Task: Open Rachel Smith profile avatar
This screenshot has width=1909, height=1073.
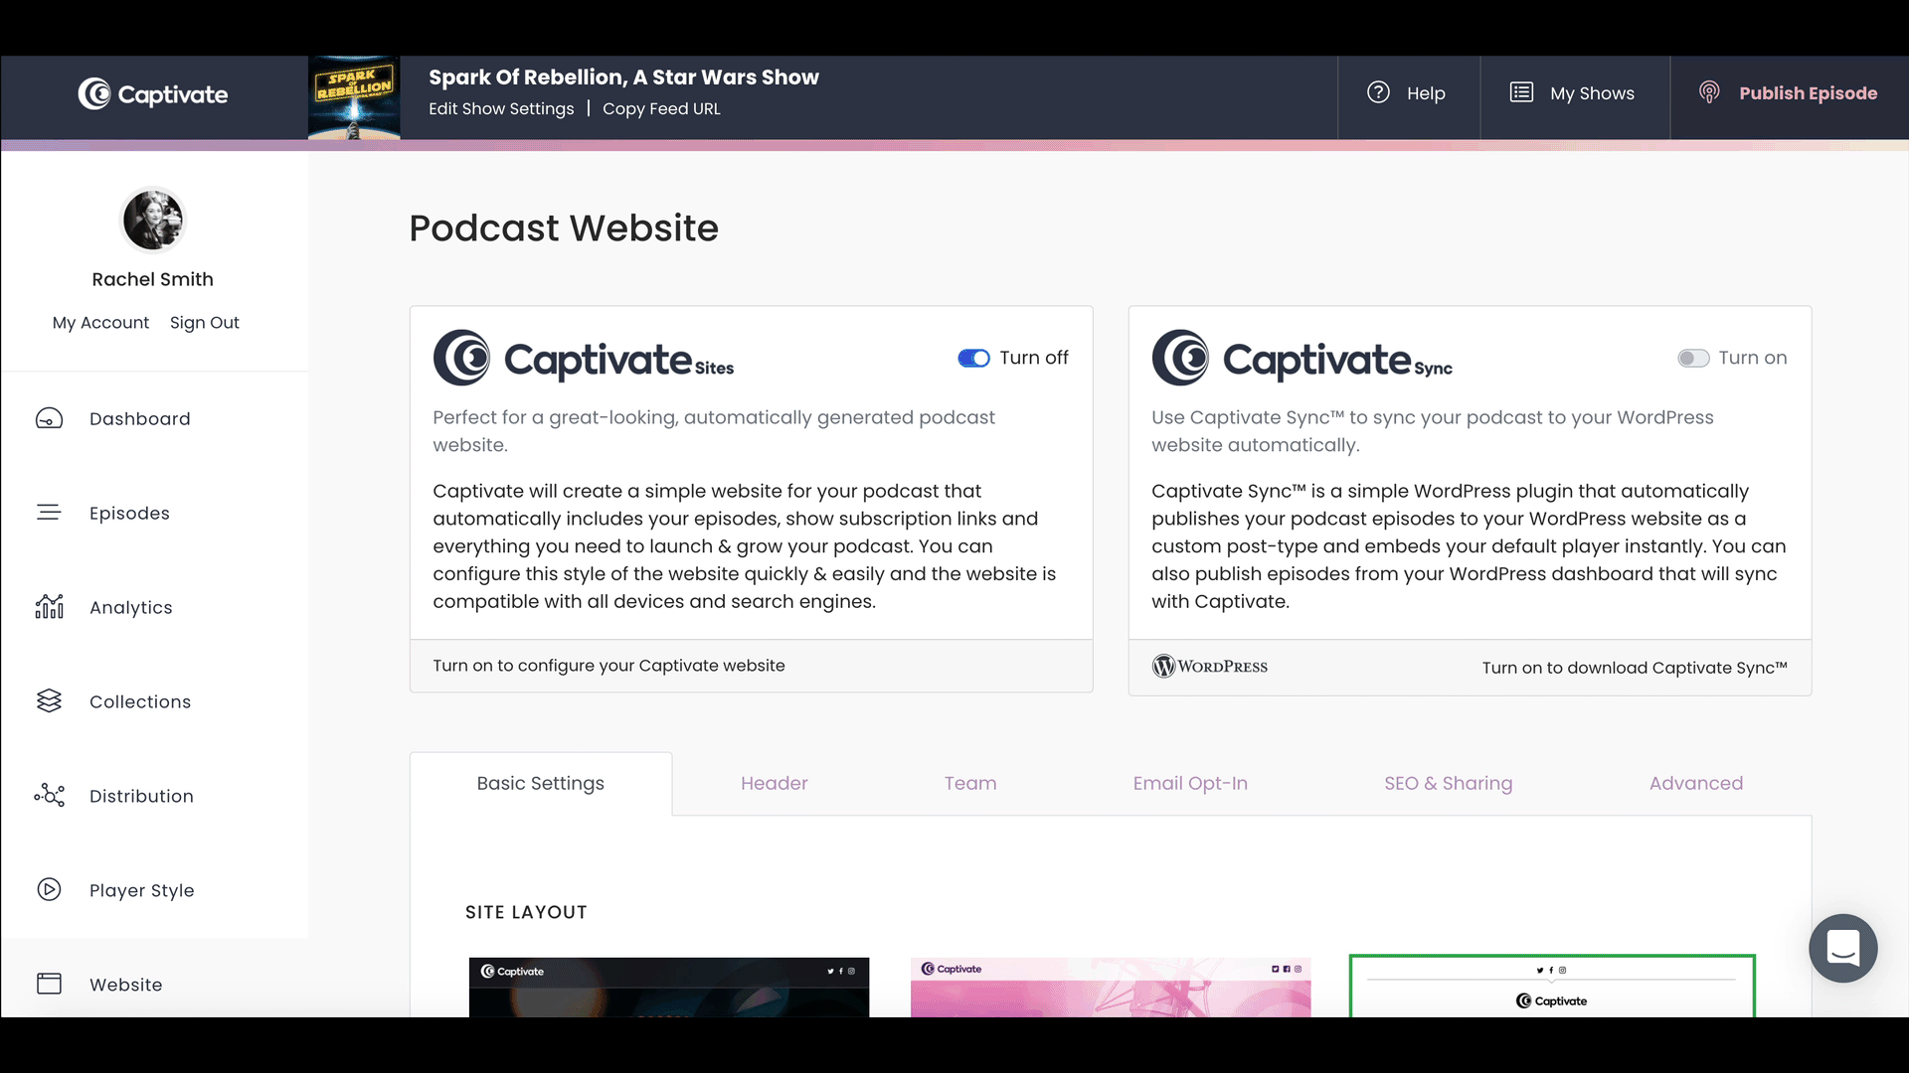Action: tap(153, 220)
